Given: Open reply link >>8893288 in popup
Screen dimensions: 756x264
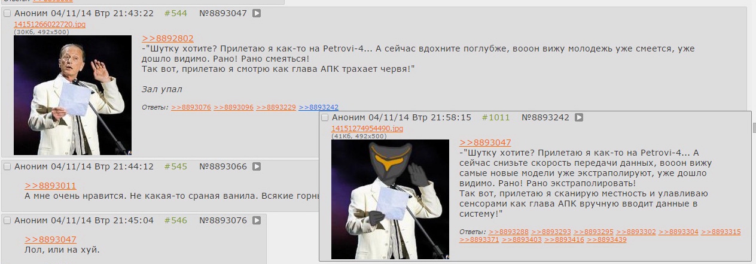Looking at the screenshot, I should pyautogui.click(x=508, y=232).
